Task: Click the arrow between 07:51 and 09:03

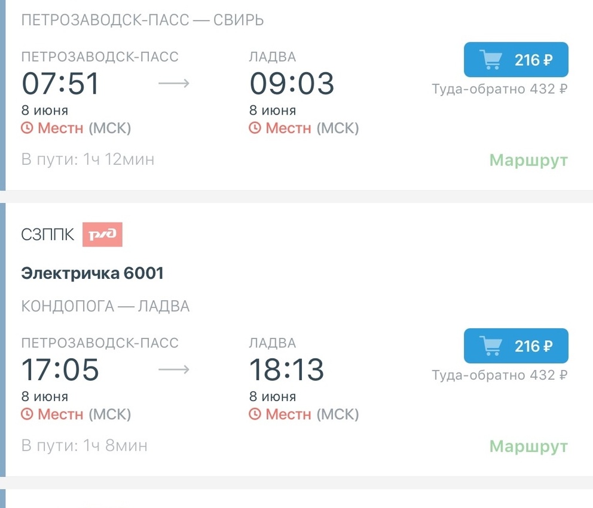Action: point(173,84)
